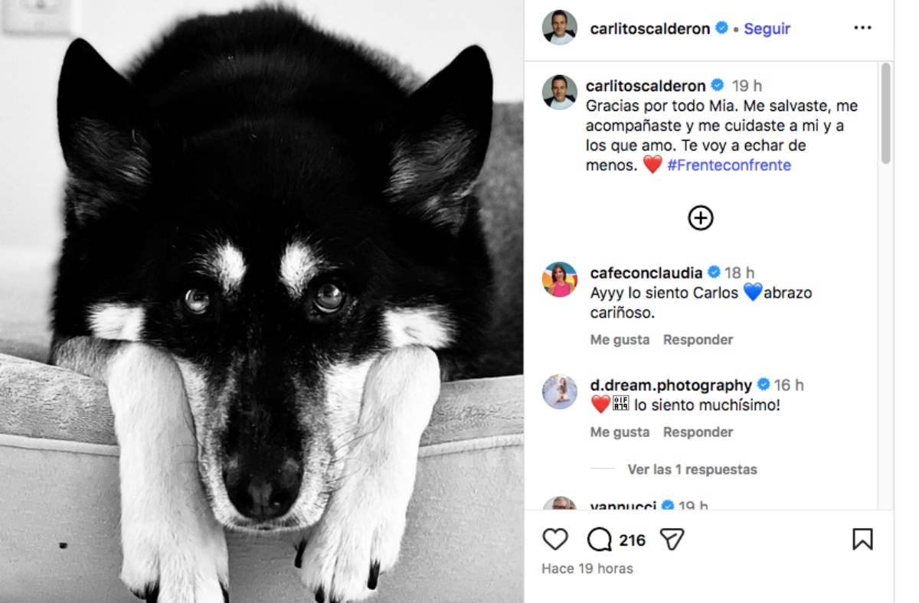Click the carlitoscalderon avatar beside caption

pyautogui.click(x=560, y=93)
